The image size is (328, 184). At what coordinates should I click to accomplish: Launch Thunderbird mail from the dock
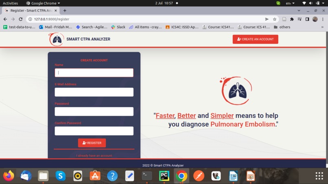click(x=26, y=176)
